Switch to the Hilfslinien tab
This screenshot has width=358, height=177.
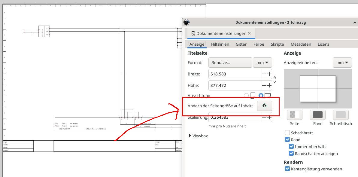(220, 44)
